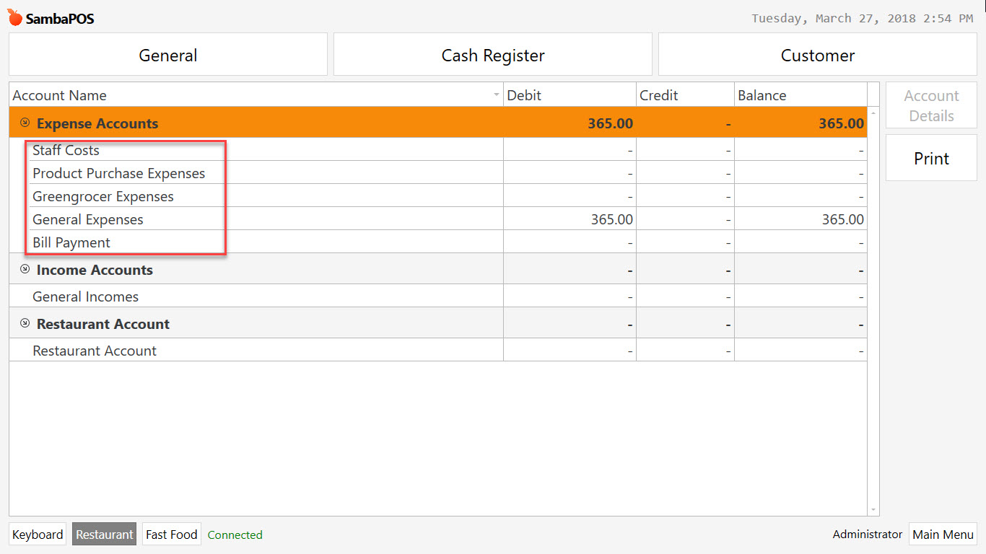
Task: Click the Account Details button
Action: pos(931,105)
